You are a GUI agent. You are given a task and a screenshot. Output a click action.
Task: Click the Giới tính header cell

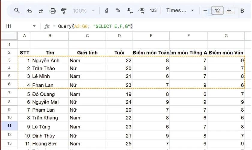pyautogui.click(x=87, y=52)
